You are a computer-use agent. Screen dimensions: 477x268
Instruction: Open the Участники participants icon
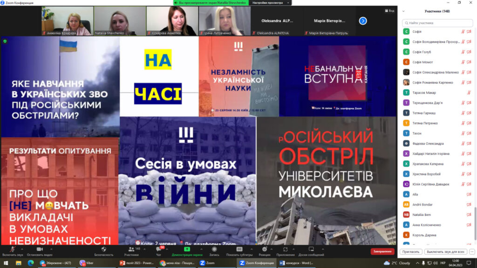click(131, 250)
